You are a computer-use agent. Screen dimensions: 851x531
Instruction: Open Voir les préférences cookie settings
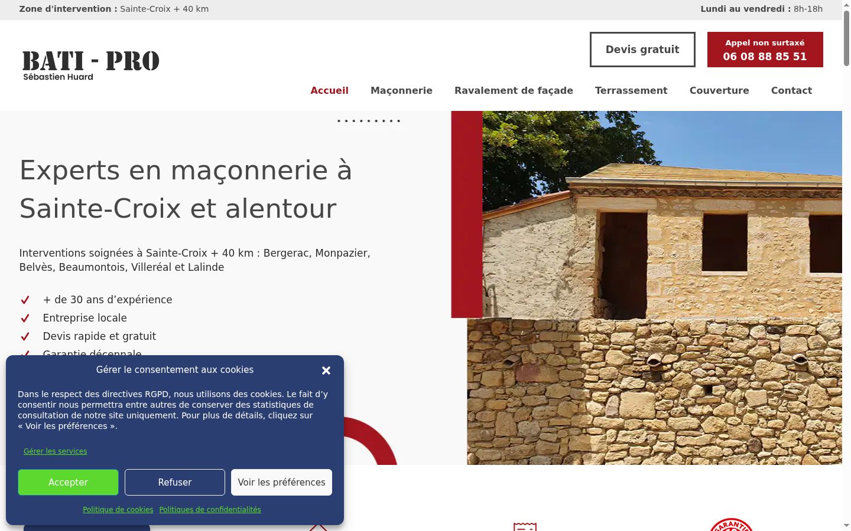pos(281,482)
